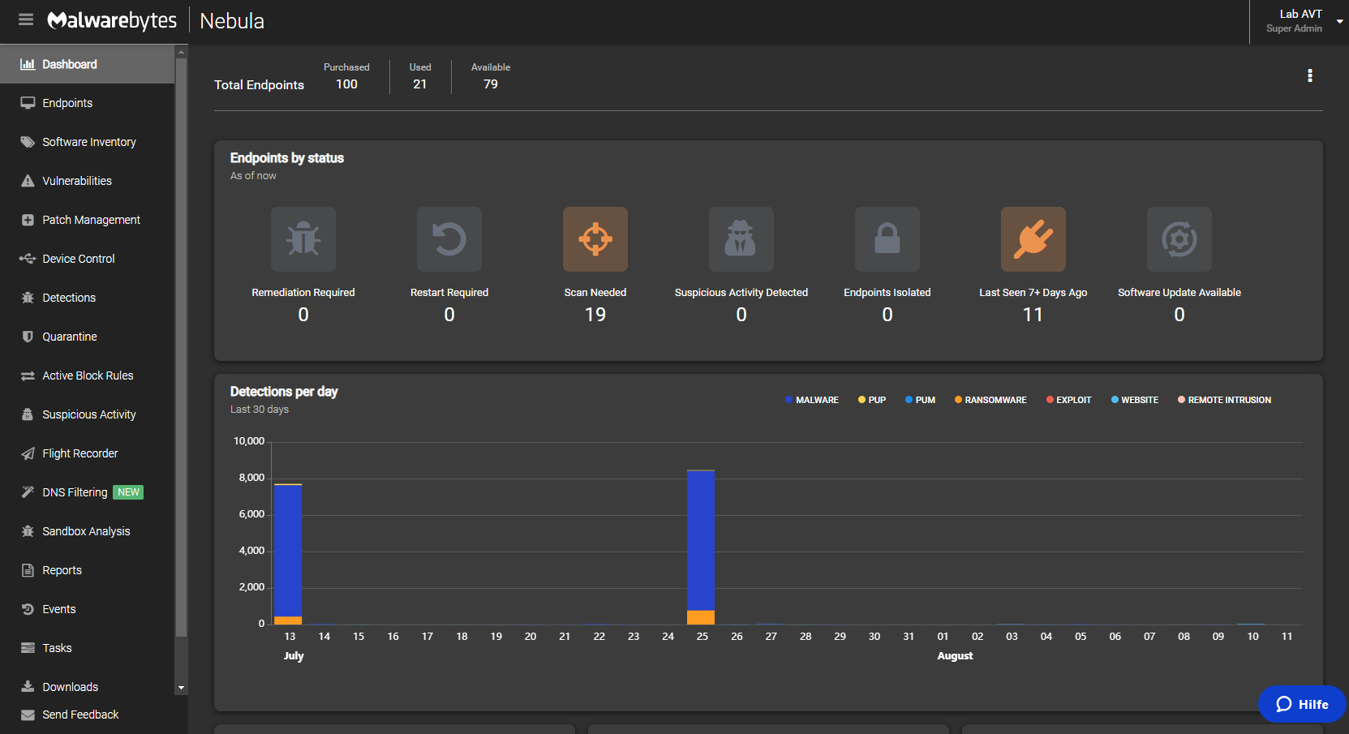The image size is (1349, 734).
Task: Go to Quarantine in the sidebar
Action: pos(70,337)
